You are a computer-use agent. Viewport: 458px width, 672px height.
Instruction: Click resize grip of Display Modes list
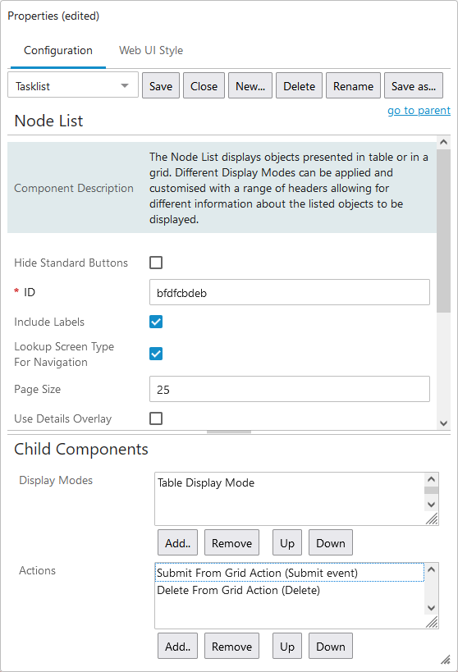point(433,519)
